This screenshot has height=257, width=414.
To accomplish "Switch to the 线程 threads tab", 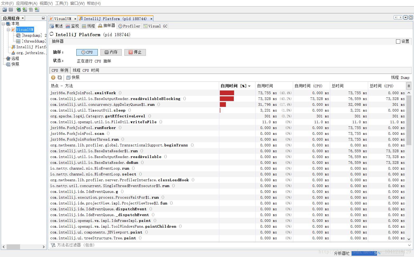I will (x=88, y=26).
